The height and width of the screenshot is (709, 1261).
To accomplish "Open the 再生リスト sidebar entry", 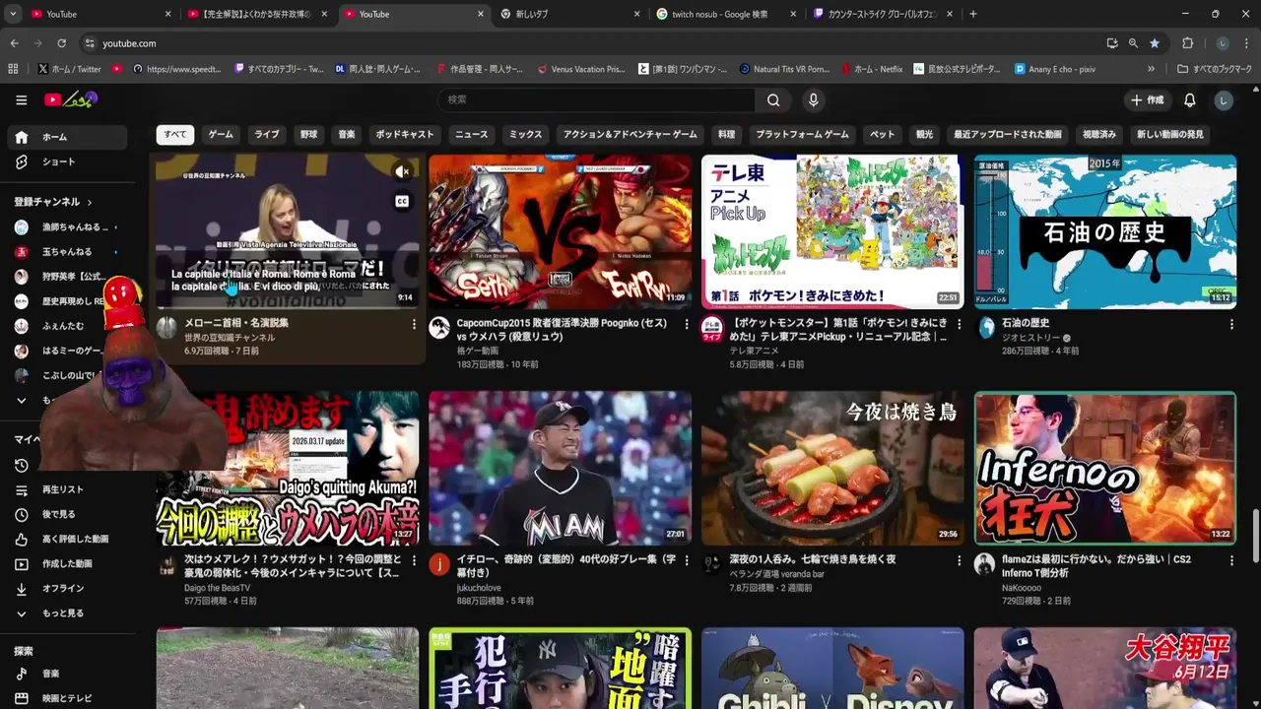I will pyautogui.click(x=66, y=489).
